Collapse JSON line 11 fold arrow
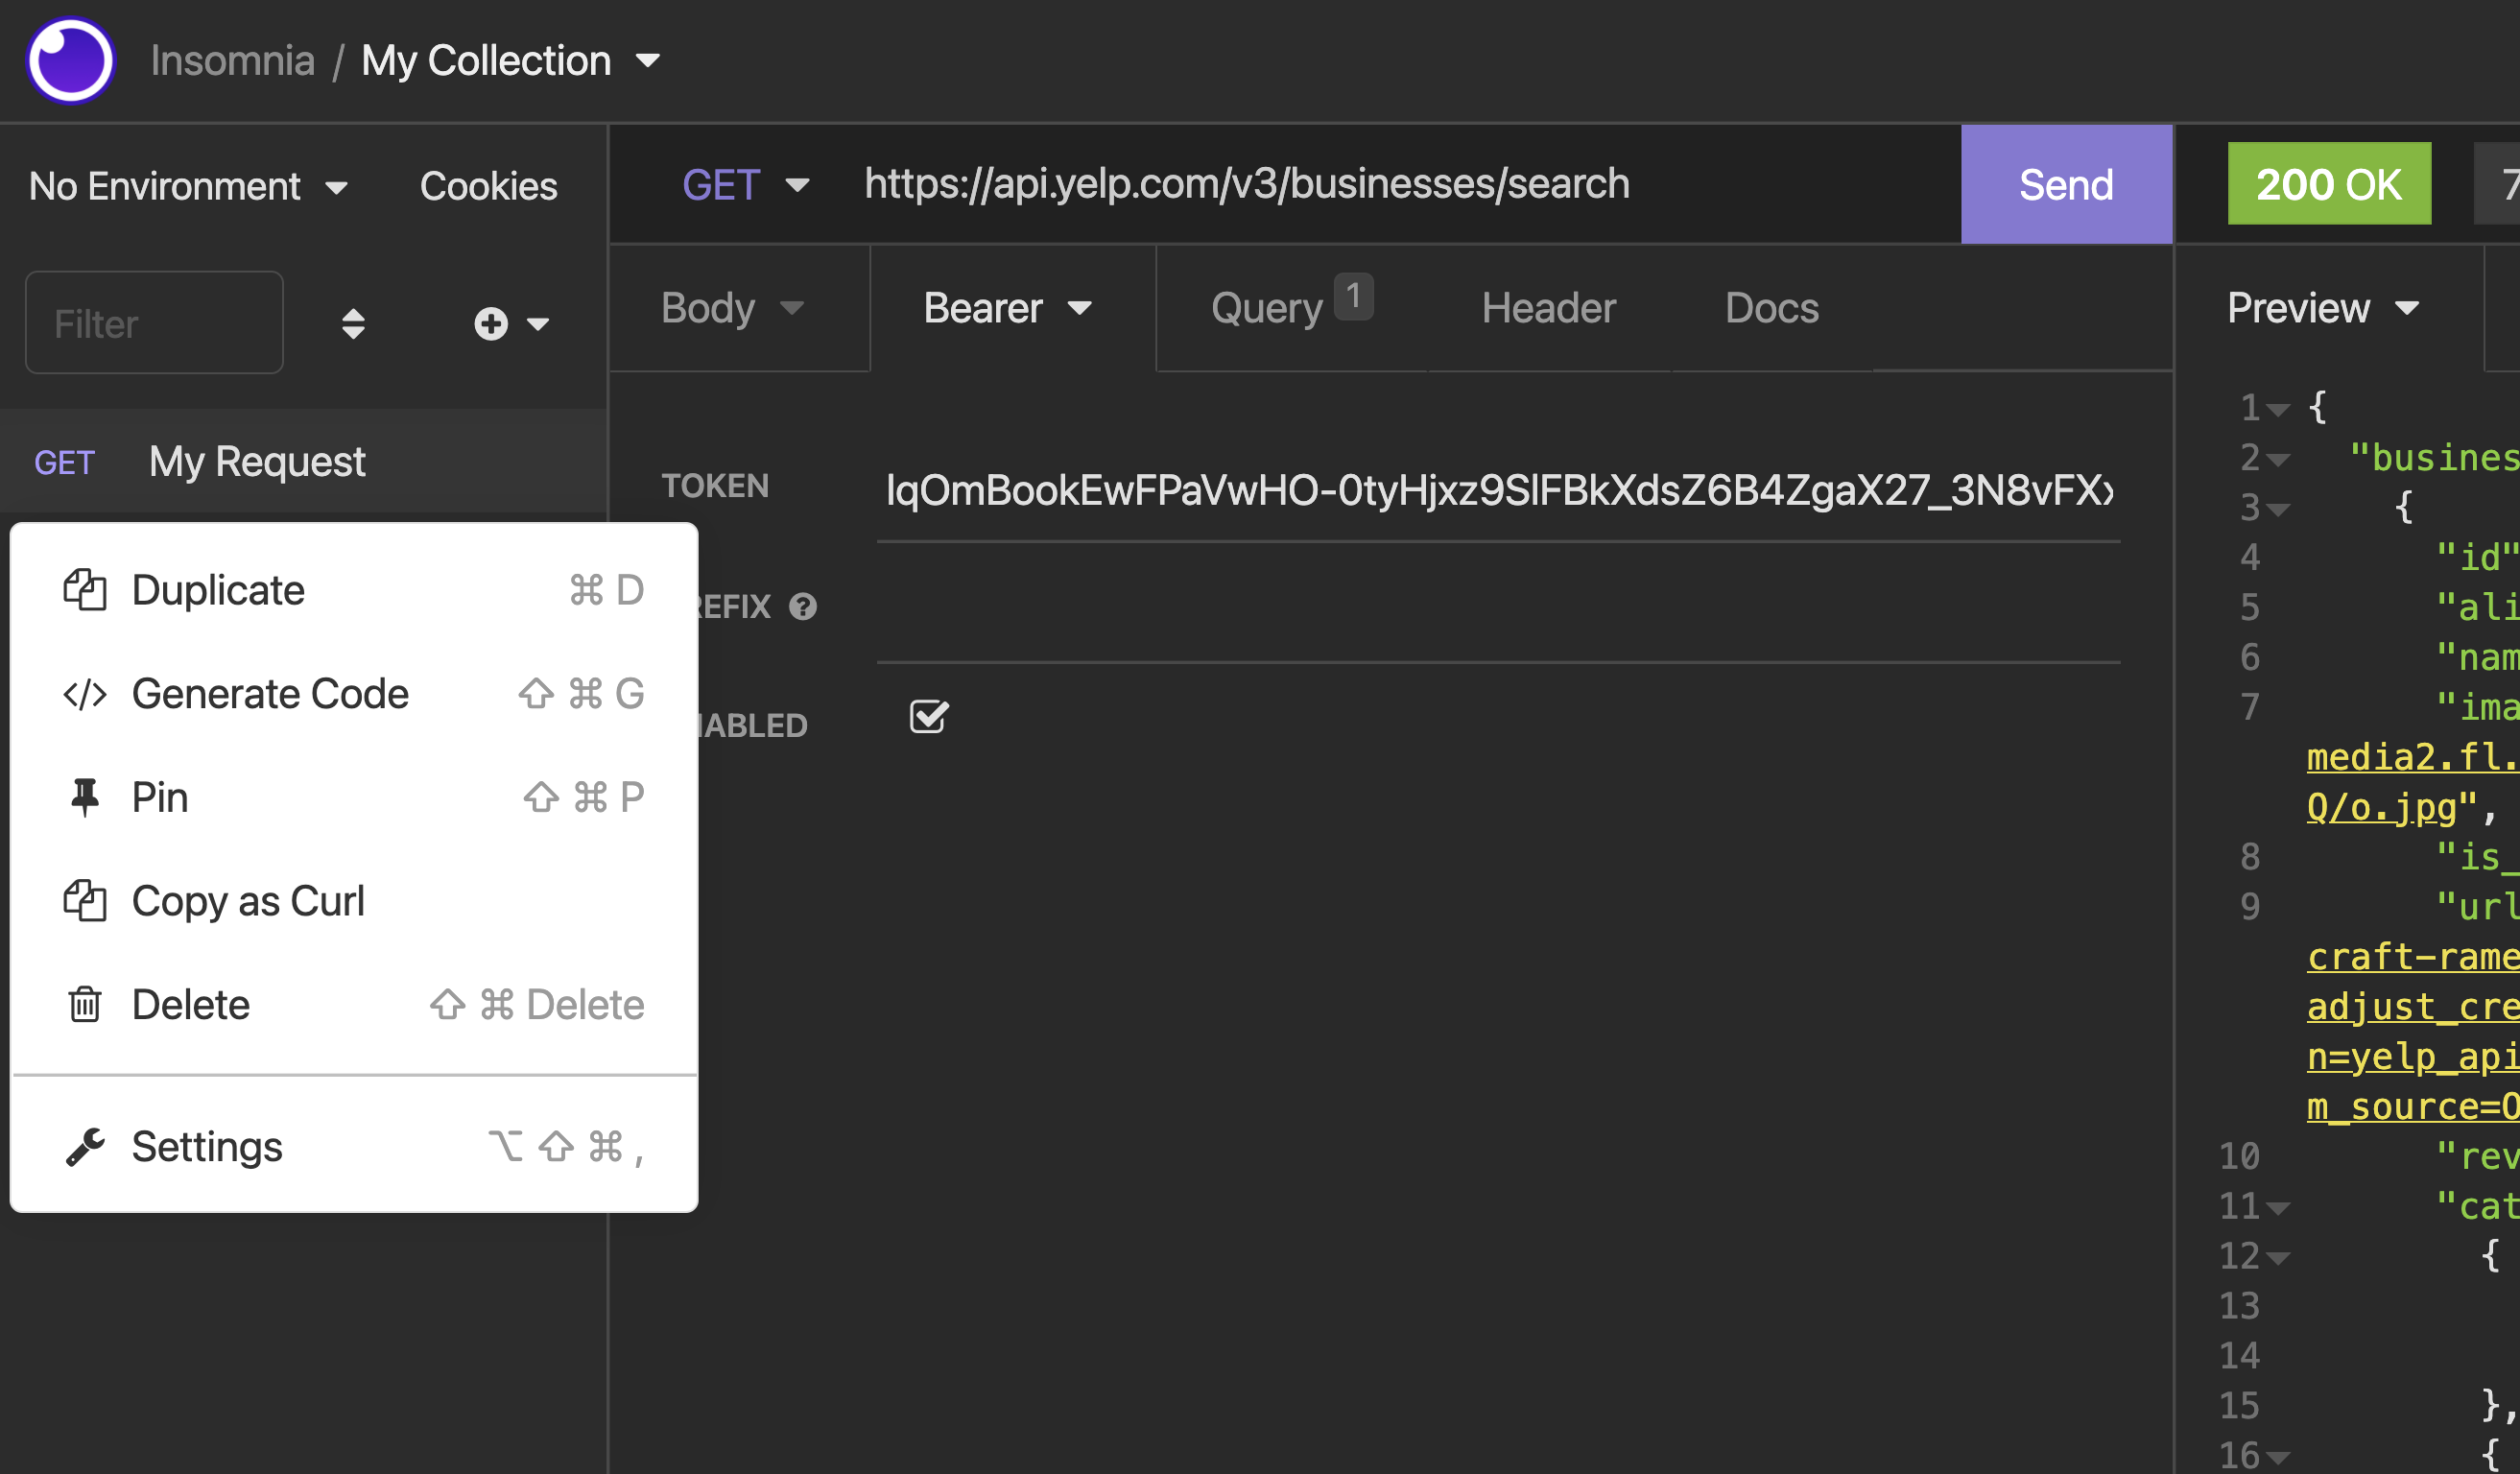The width and height of the screenshot is (2520, 1474). [x=2278, y=1209]
